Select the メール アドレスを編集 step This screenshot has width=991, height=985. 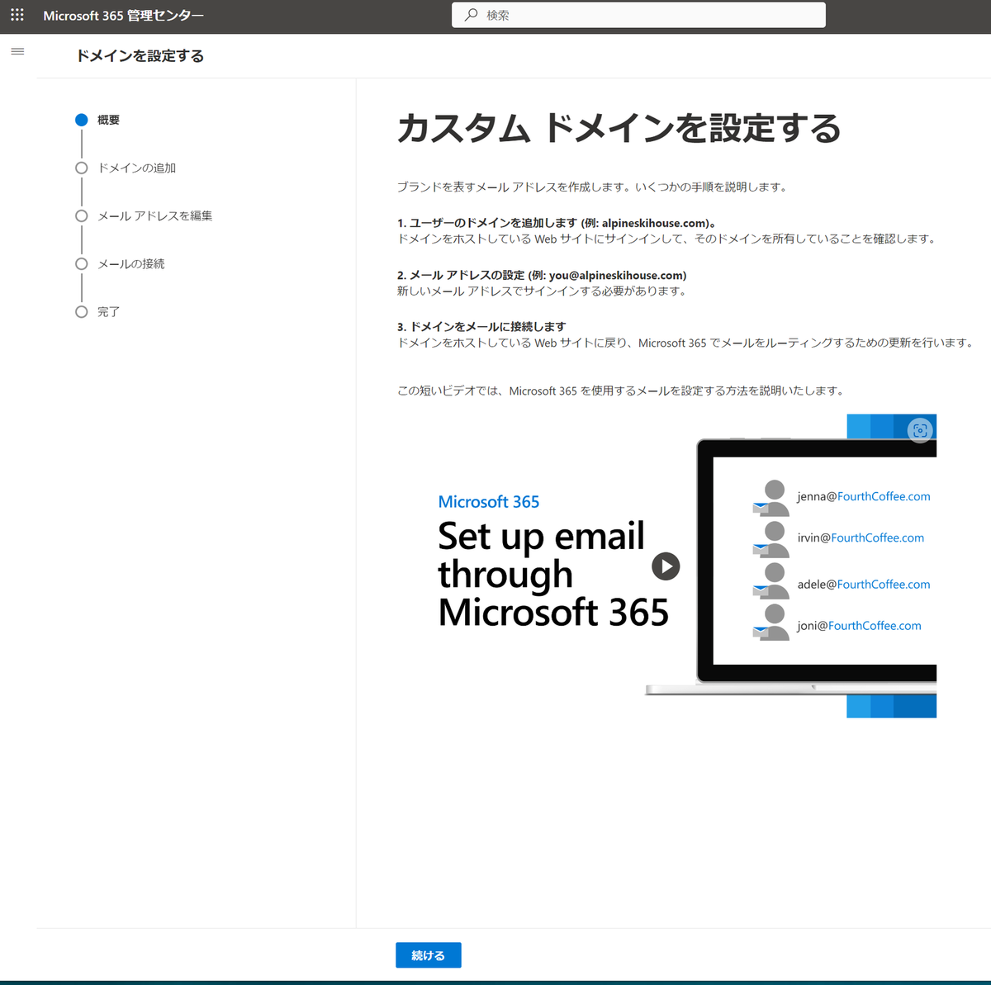(x=144, y=215)
